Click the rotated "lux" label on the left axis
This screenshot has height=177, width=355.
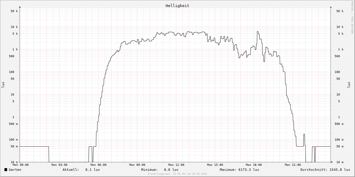click(x=3, y=85)
